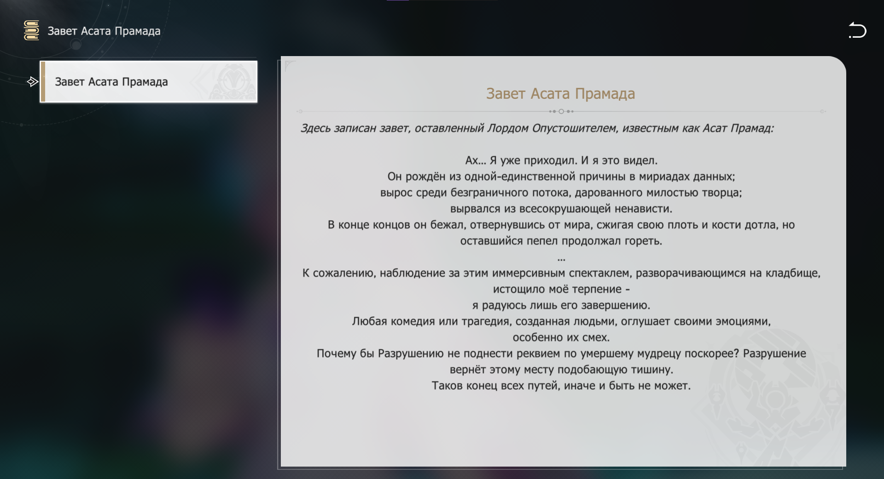Image resolution: width=884 pixels, height=479 pixels.
Task: Click the return arrow icon
Action: click(857, 30)
